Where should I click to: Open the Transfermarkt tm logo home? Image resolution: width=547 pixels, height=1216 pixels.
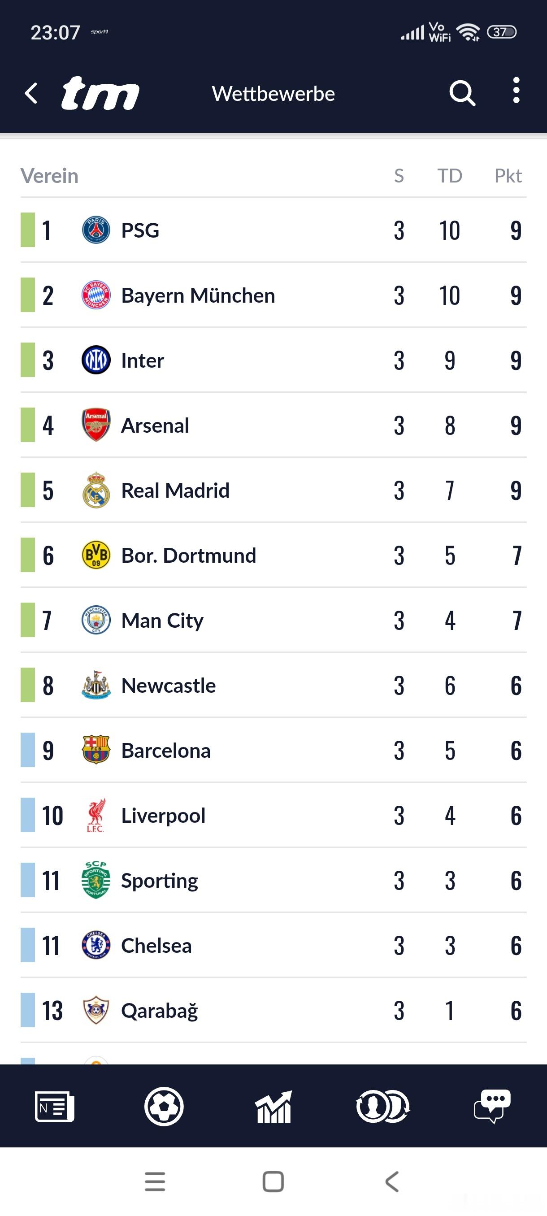pyautogui.click(x=100, y=93)
